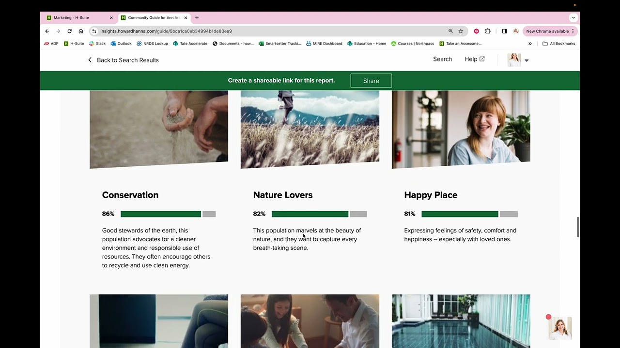This screenshot has height=348, width=620.
Task: Open the Take an Assessment bookmark
Action: click(x=460, y=43)
